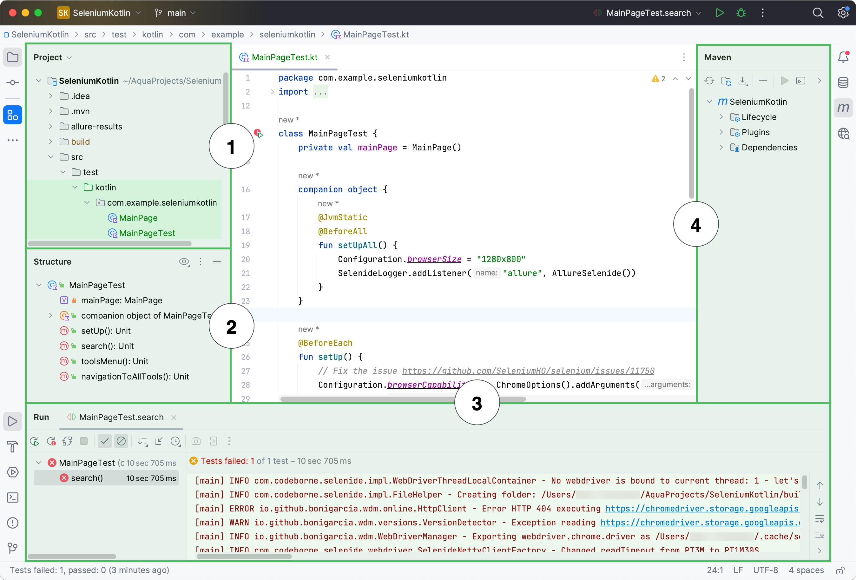
Task: Open the Build hammer tool window
Action: [x=12, y=447]
